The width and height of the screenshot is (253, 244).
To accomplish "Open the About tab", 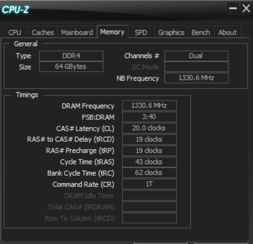I will click(x=227, y=32).
